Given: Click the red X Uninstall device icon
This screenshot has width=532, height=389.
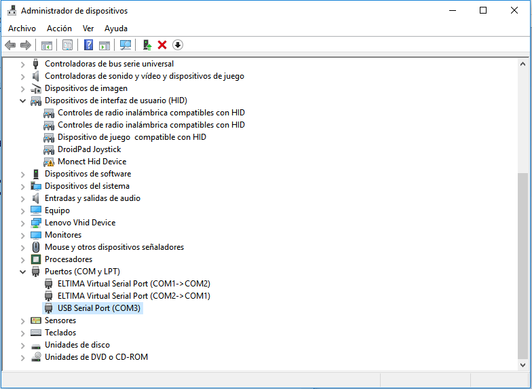Looking at the screenshot, I should [162, 45].
